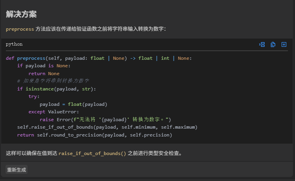Click the python language label
Viewport: 295px width, 181px height.
[x=14, y=44]
